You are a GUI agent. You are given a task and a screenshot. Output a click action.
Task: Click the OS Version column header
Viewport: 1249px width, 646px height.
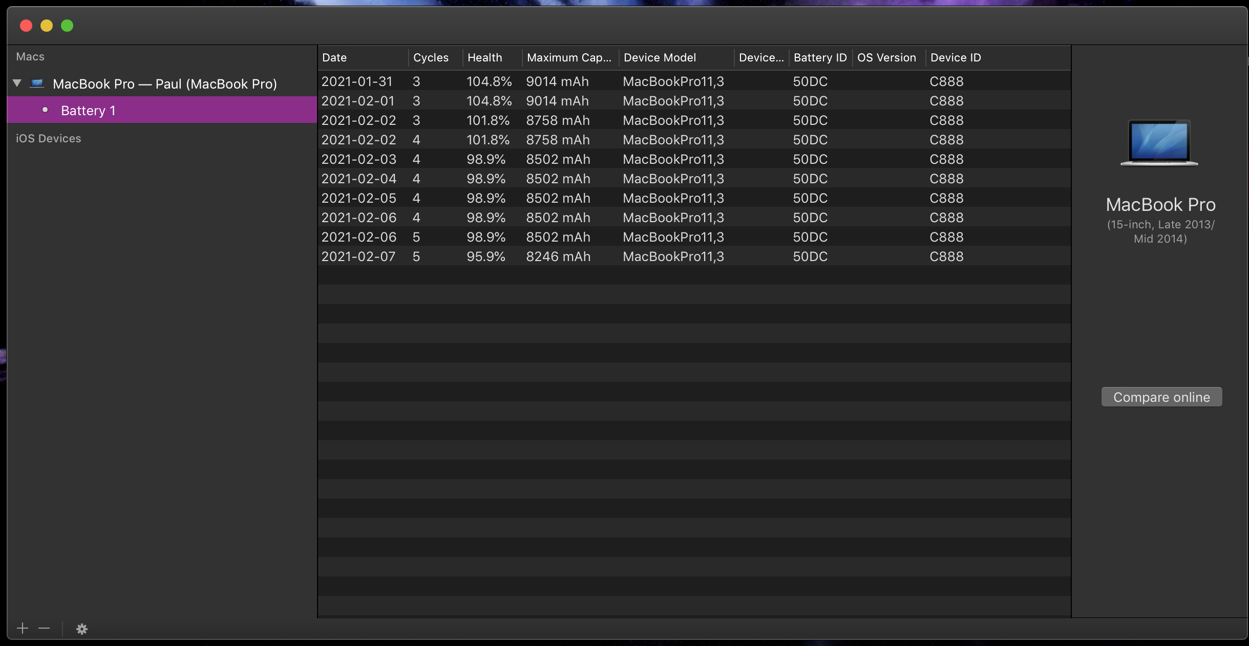[x=886, y=58]
